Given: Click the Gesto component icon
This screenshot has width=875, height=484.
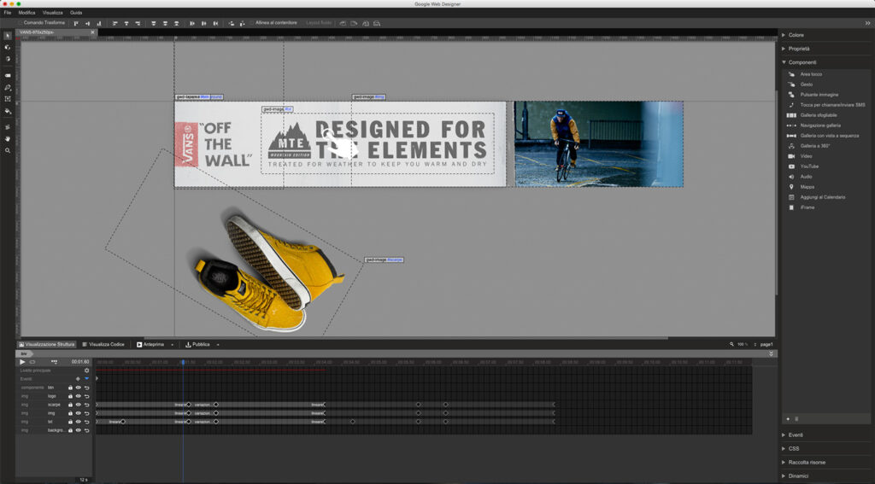Looking at the screenshot, I should [x=790, y=85].
